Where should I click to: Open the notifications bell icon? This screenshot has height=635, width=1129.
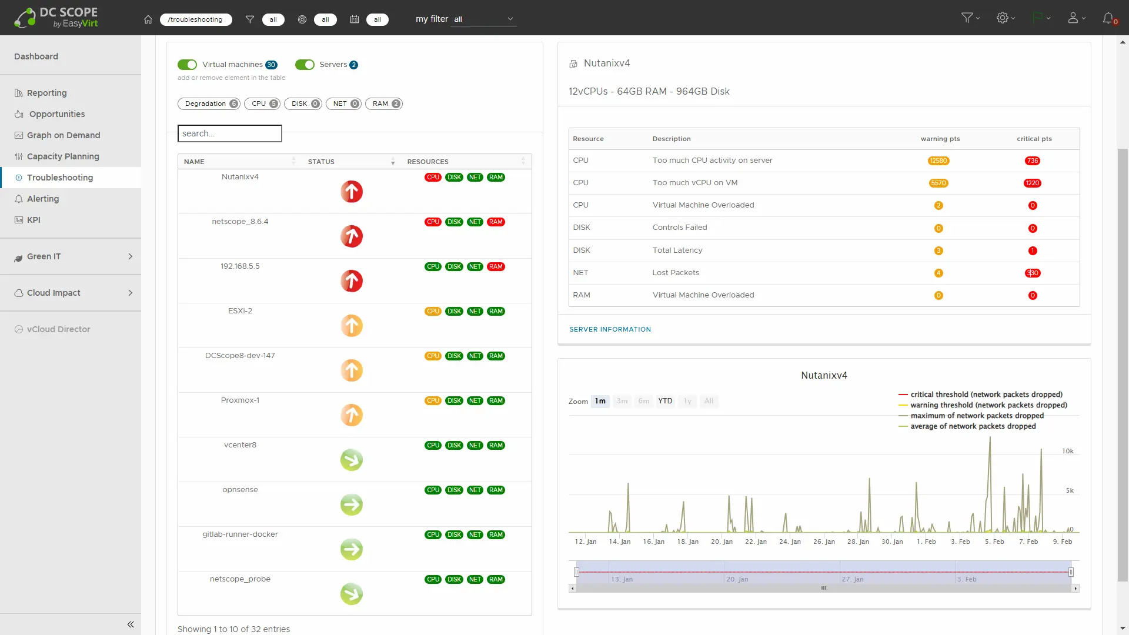(x=1108, y=18)
